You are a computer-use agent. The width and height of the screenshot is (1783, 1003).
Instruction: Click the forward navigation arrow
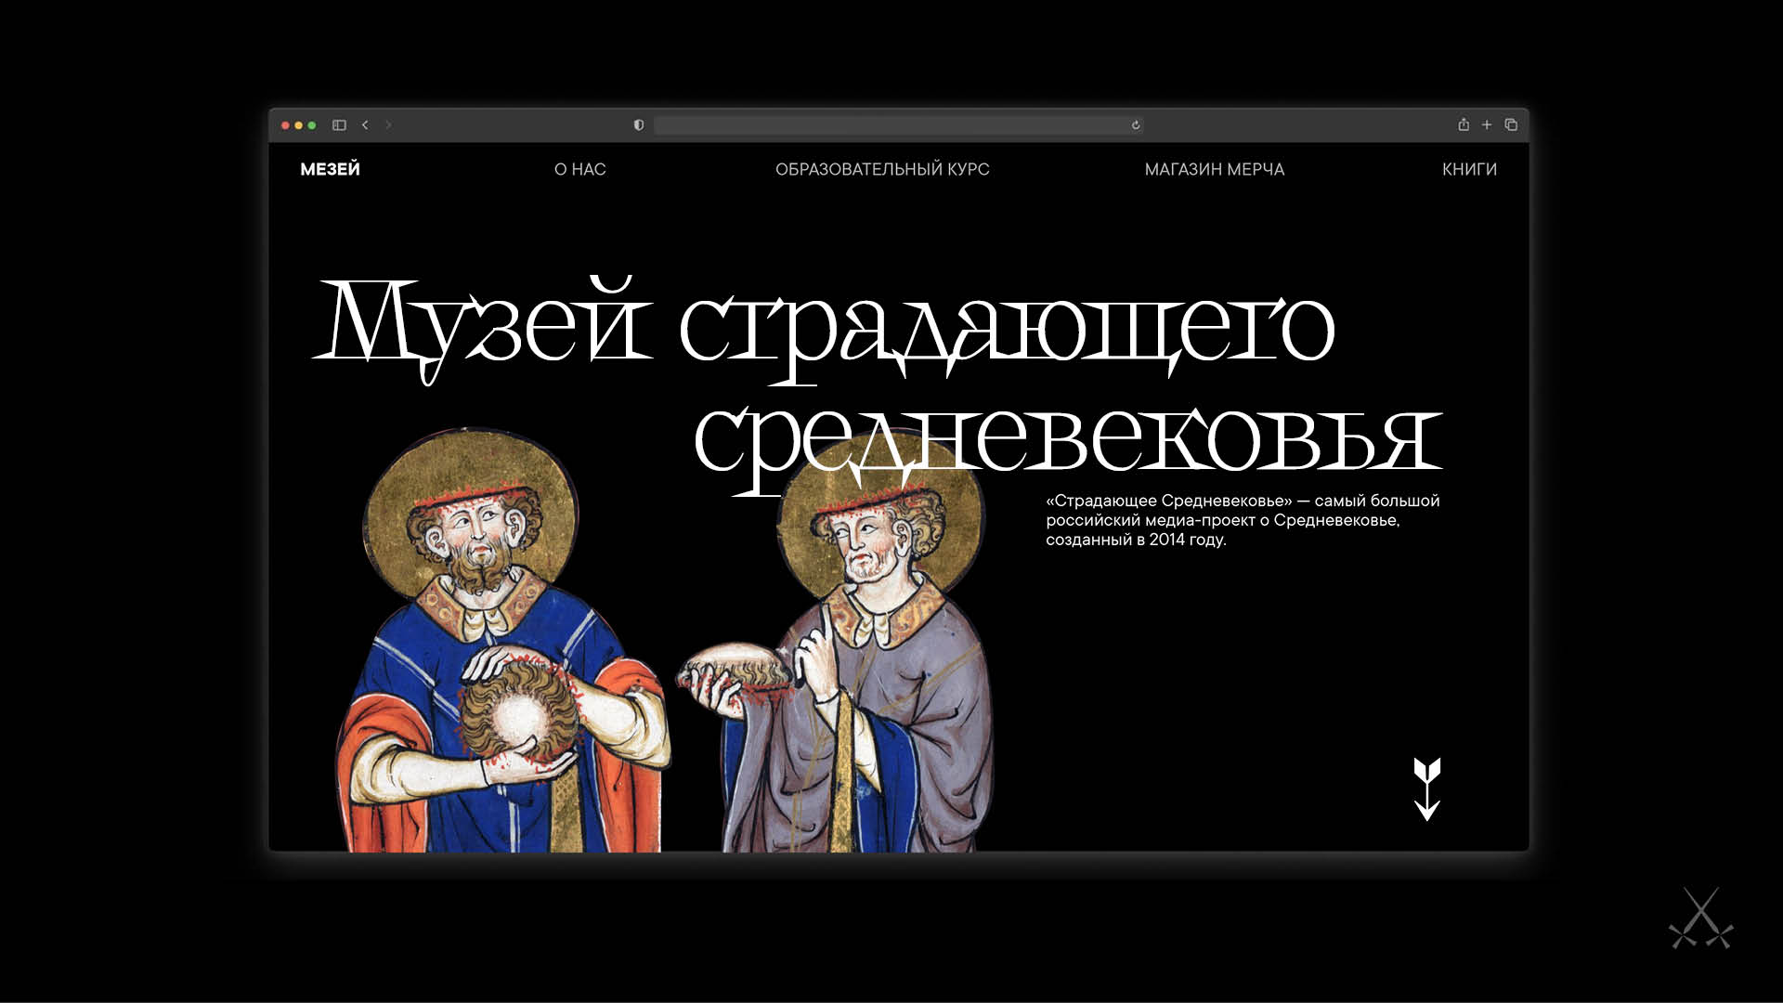(x=388, y=125)
